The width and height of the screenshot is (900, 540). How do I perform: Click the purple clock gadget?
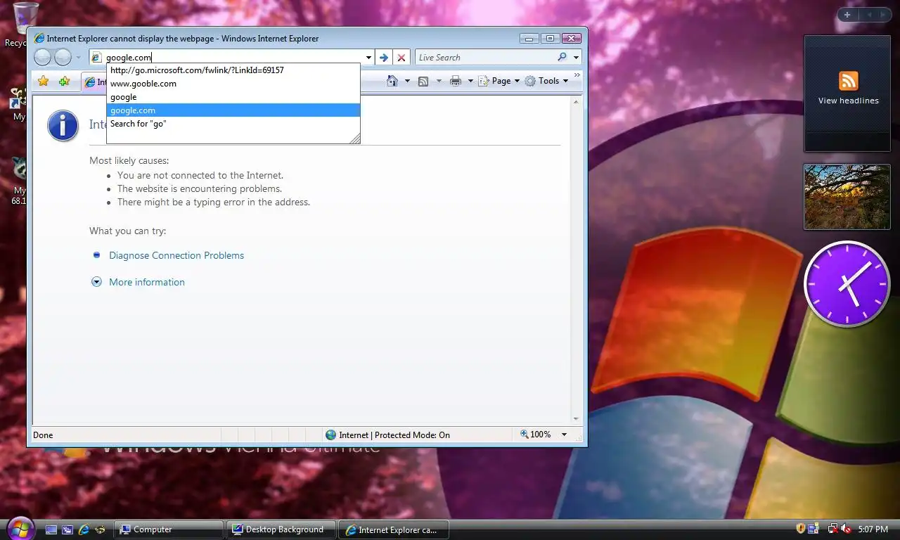(847, 283)
